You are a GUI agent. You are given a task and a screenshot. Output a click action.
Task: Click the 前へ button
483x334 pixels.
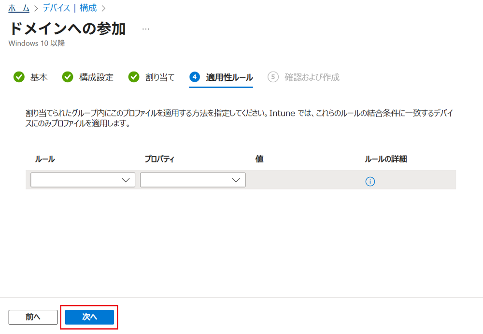pyautogui.click(x=33, y=317)
